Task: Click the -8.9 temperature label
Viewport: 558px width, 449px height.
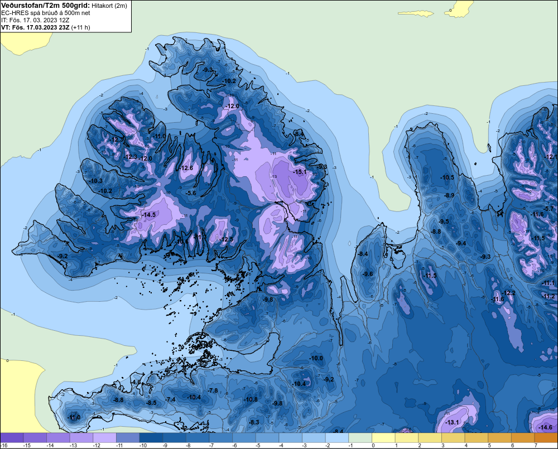Action: (x=449, y=195)
